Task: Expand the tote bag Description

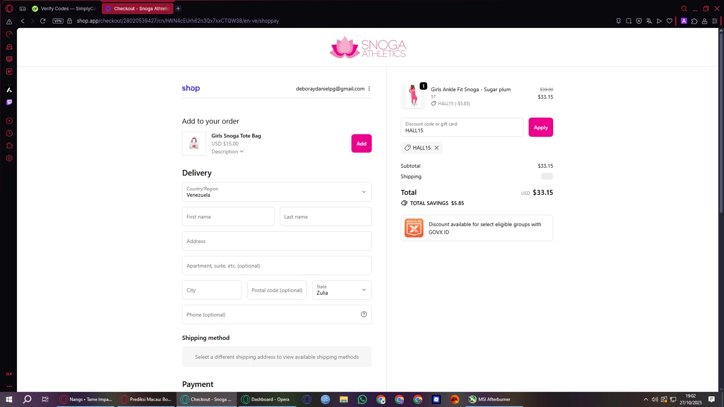Action: (227, 151)
